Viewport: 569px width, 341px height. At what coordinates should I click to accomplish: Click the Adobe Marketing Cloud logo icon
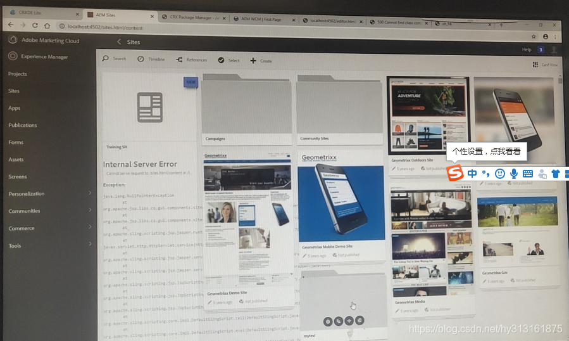[13, 39]
